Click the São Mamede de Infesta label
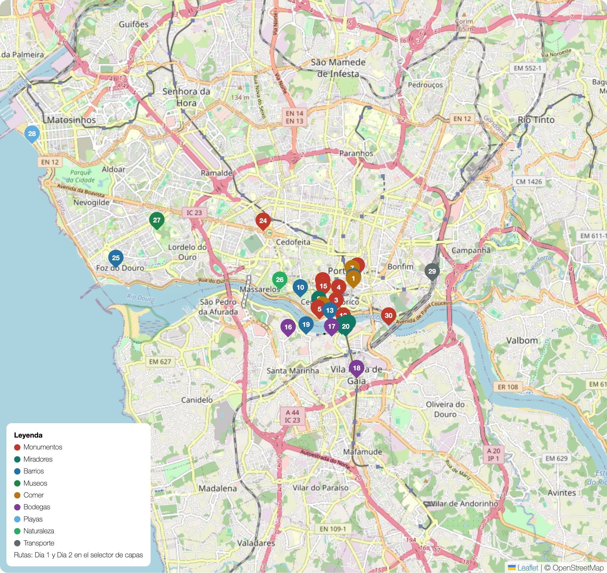 pos(338,68)
